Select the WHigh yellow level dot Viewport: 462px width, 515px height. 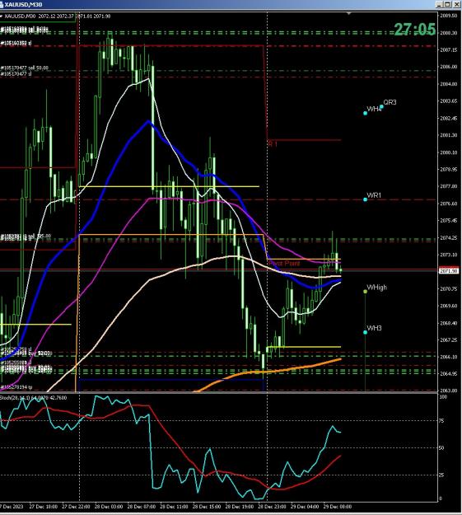pyautogui.click(x=365, y=292)
